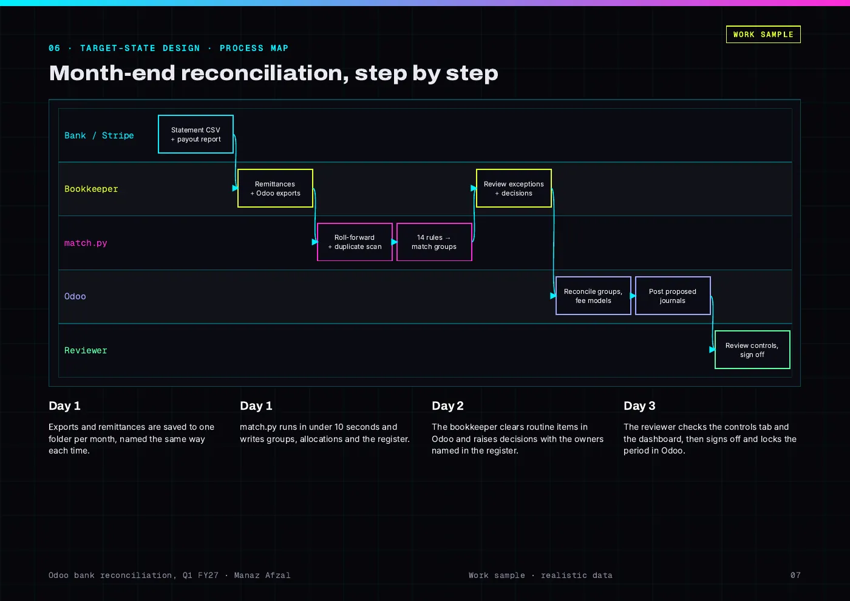Screen dimensions: 850x601
Task: Click the footer "Odoo bank reconciliation, Q1 FY27 · Manaz Afzal"
Action: coord(169,575)
